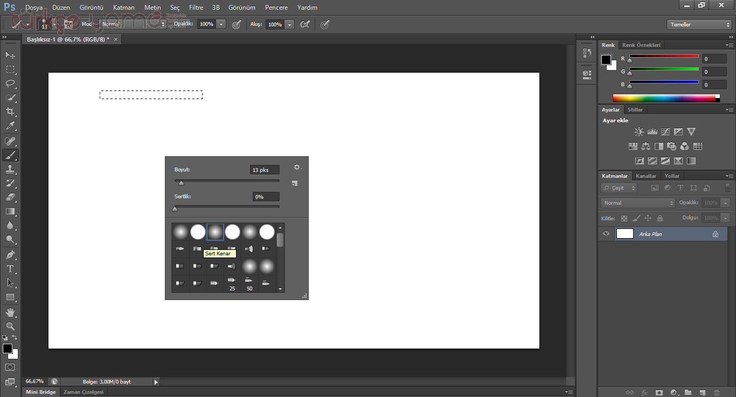Add a Vibrance adjustment

coord(691,131)
